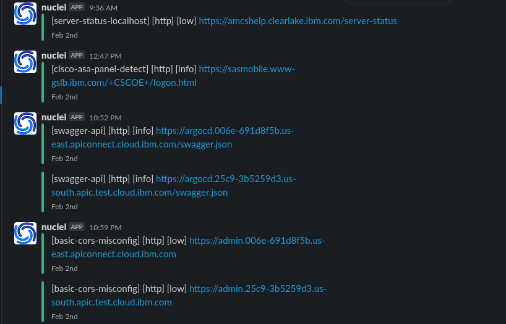
Task: Click the 10:59 PM message timestamp
Action: 105,228
